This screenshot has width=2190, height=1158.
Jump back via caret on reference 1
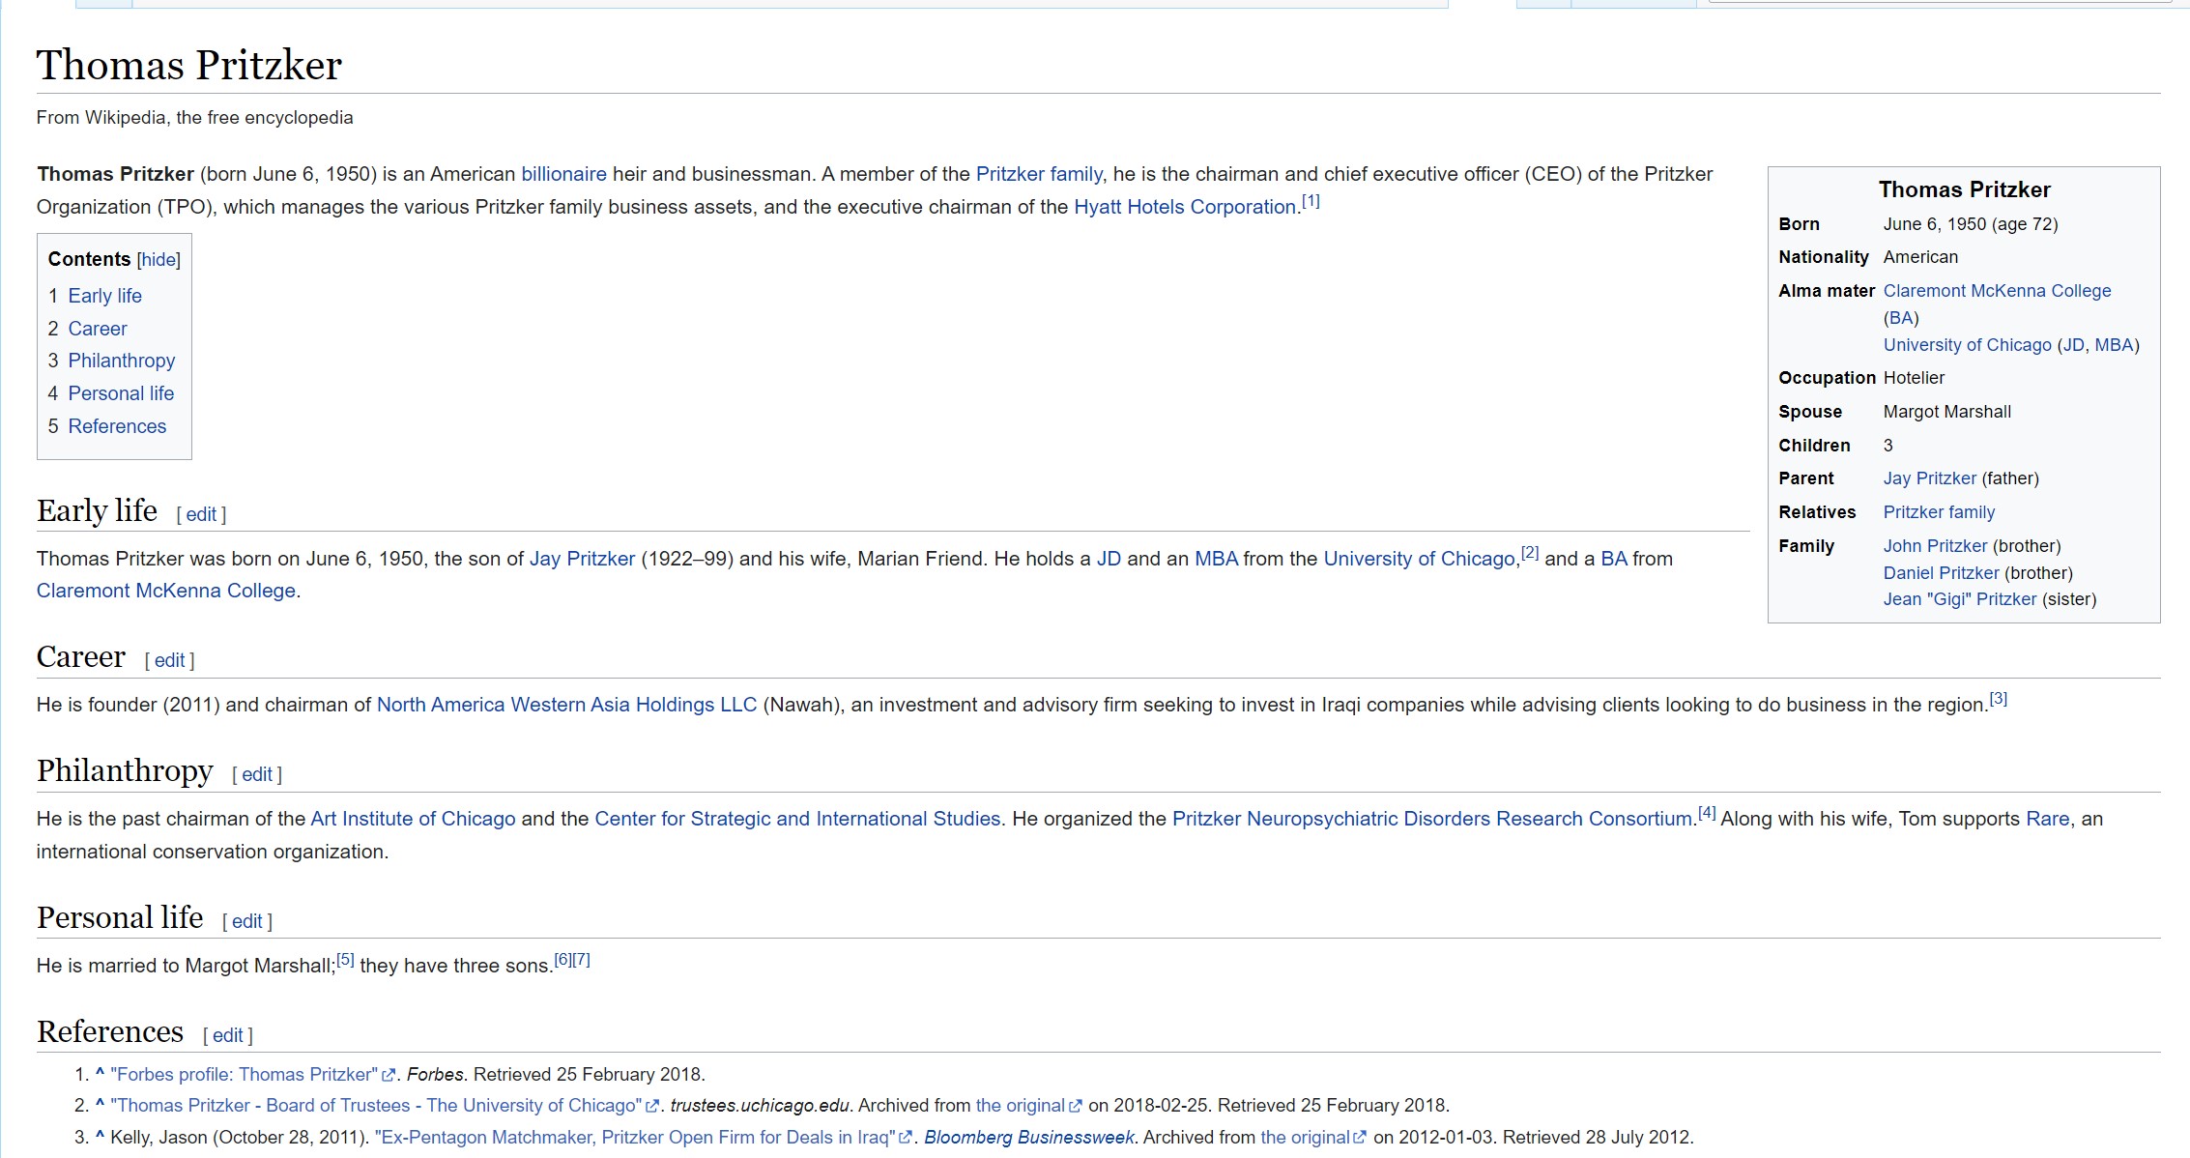tap(100, 1073)
